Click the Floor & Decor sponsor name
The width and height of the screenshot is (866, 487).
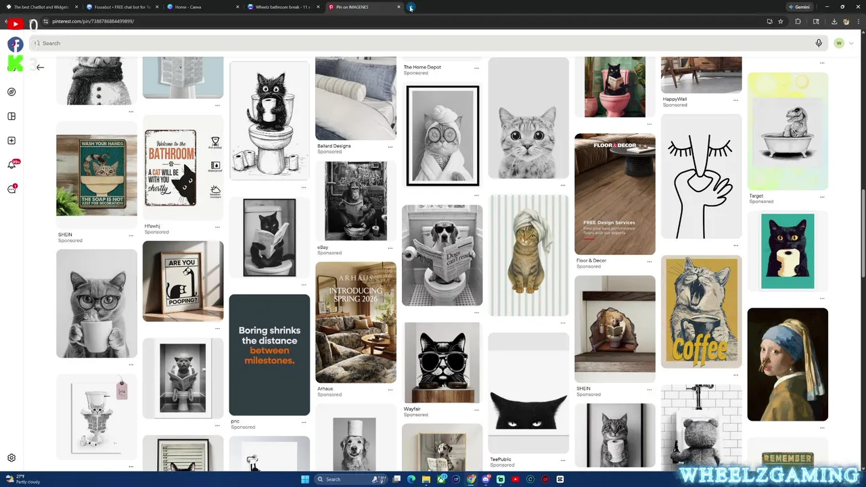[591, 260]
